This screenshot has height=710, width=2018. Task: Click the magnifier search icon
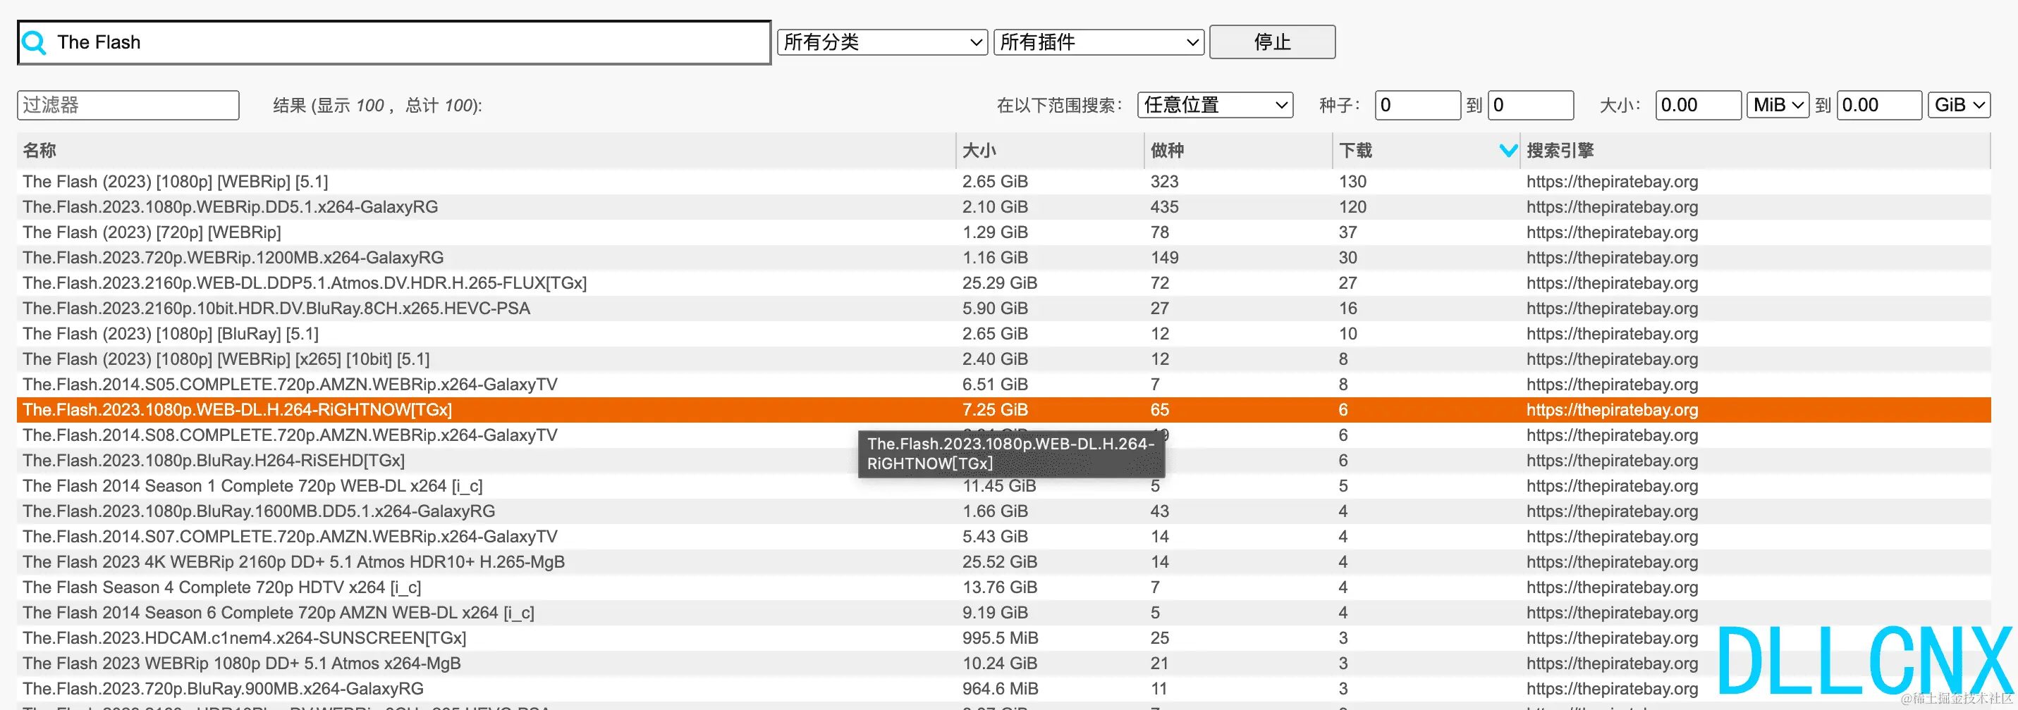pos(34,42)
